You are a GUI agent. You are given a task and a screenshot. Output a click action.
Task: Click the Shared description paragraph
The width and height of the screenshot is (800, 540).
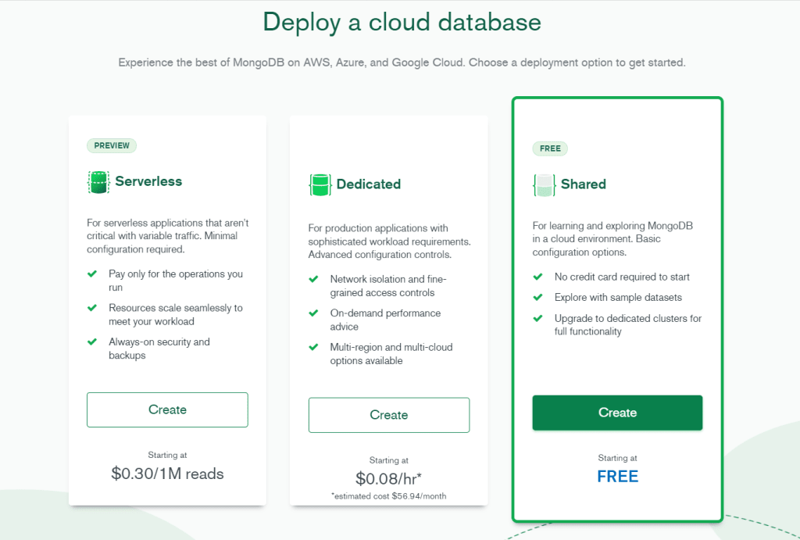pos(612,239)
